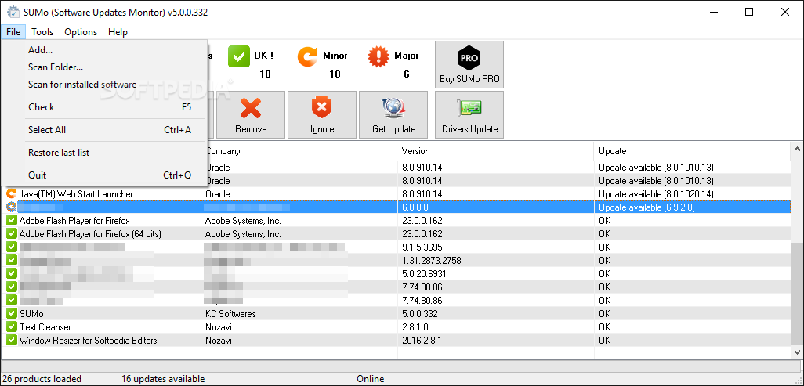Click Update available (8.0.1020.14) cell
The width and height of the screenshot is (804, 386).
(657, 194)
